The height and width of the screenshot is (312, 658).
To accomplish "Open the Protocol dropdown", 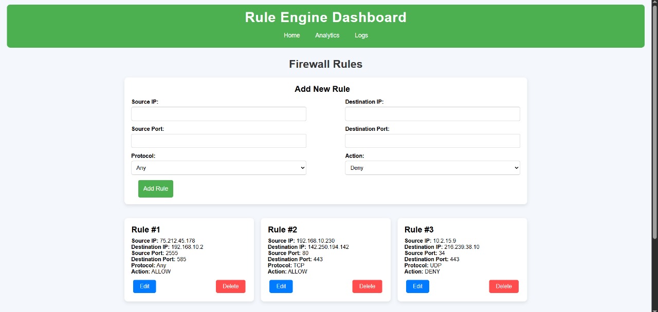I will tap(218, 167).
